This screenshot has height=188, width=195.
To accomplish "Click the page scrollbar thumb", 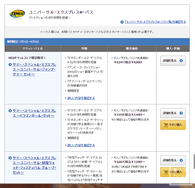I will click(x=194, y=161).
